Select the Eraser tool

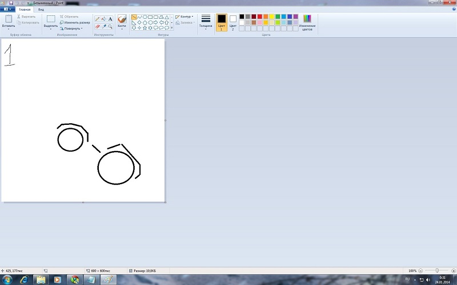click(x=97, y=26)
